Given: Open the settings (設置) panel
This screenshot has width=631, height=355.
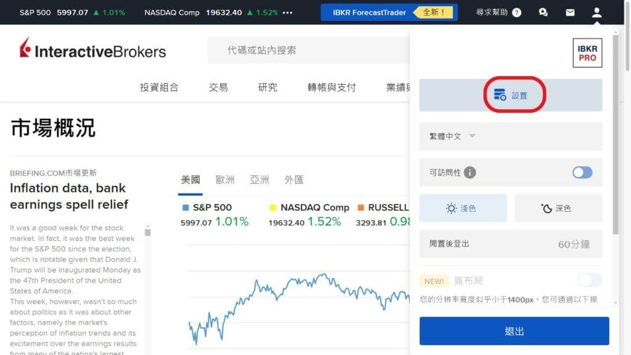Looking at the screenshot, I should click(x=513, y=94).
